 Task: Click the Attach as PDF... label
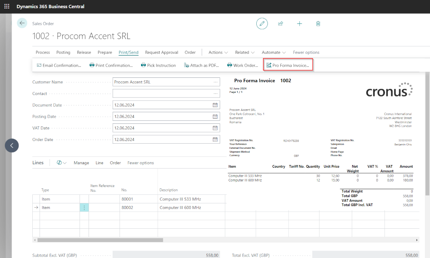point(205,65)
